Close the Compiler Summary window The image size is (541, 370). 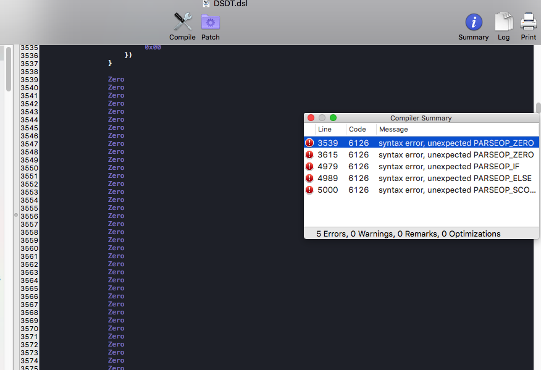click(x=311, y=118)
